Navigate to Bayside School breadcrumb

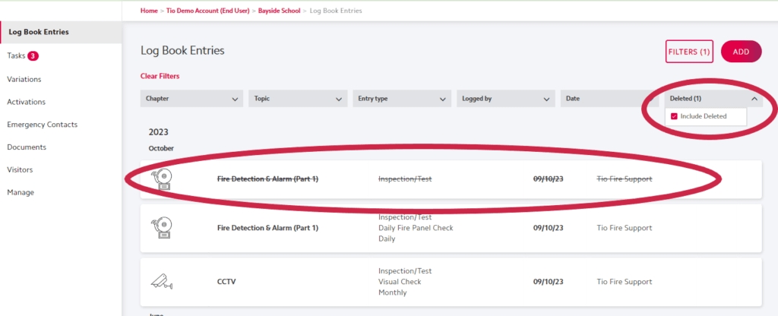(280, 11)
